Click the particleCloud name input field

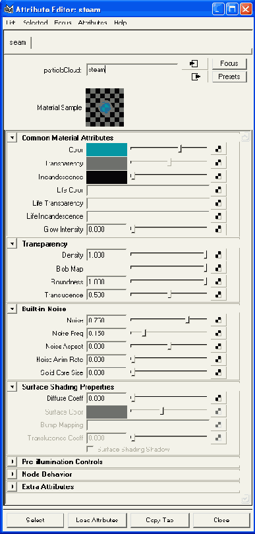[132, 70]
